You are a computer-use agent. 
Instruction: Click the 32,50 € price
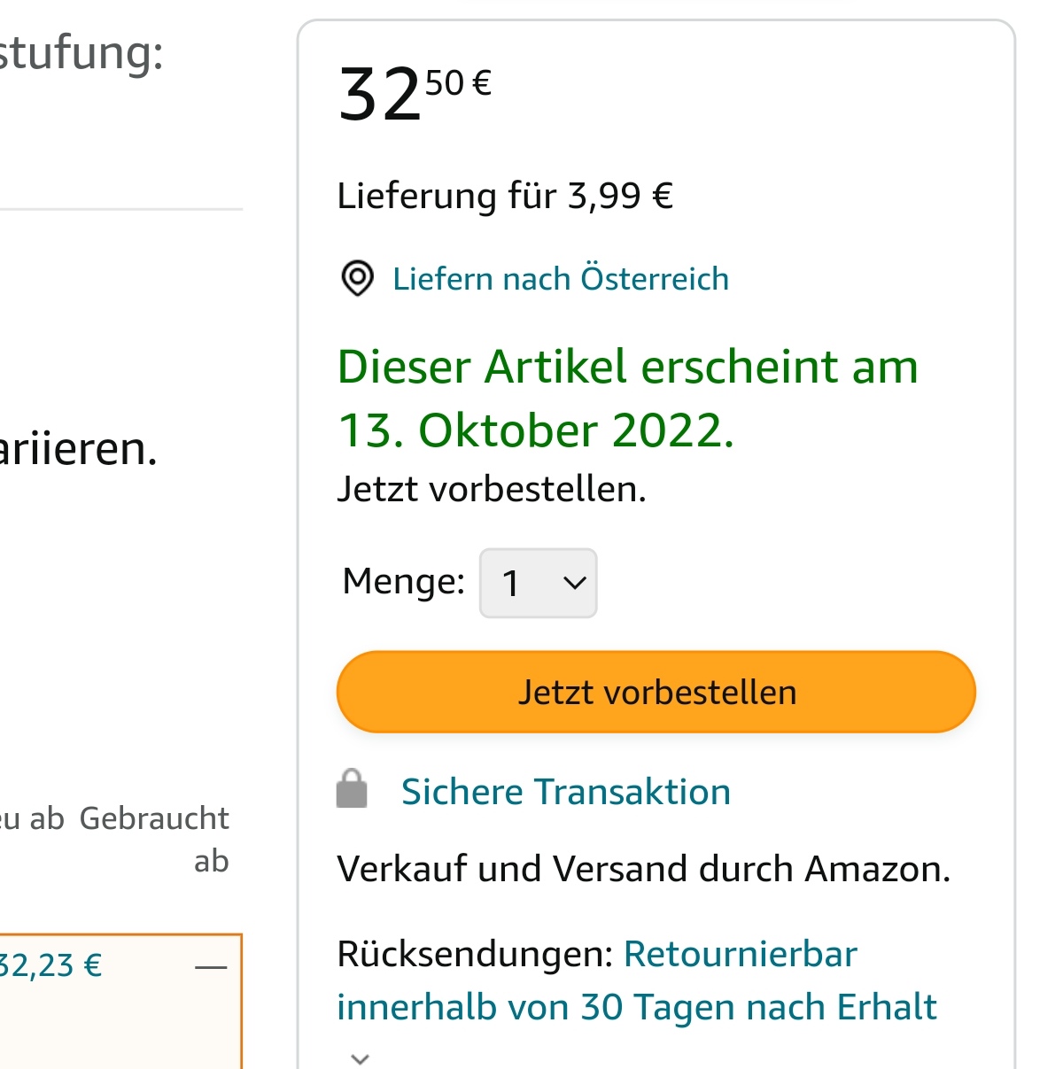(x=415, y=93)
